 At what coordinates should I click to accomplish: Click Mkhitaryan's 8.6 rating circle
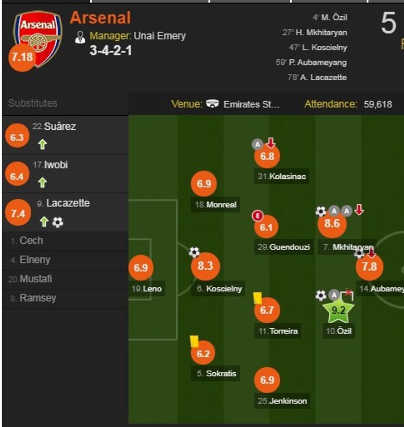[332, 224]
